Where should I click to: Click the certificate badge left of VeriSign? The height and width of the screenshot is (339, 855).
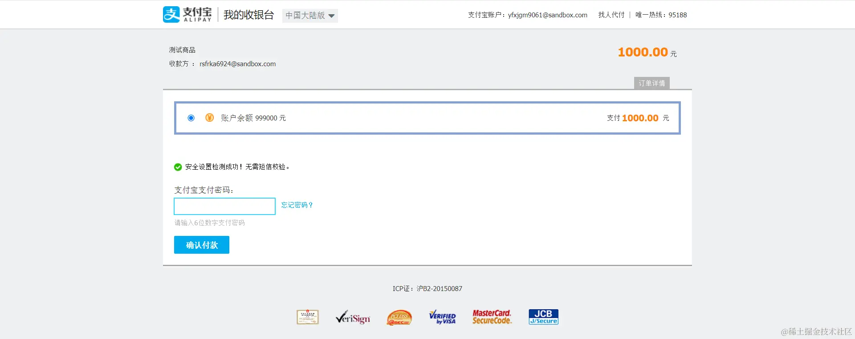pos(308,317)
